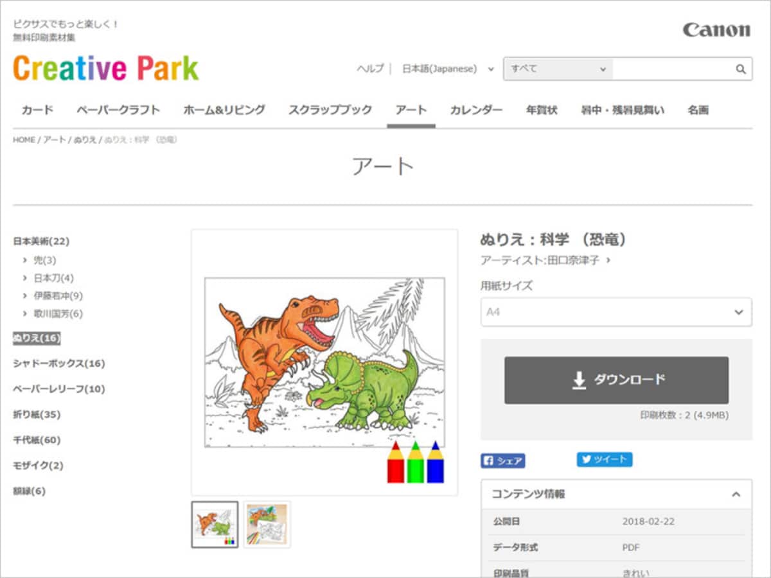Screen dimensions: 771x578
Task: Open the Creative Park logo home
Action: coord(106,68)
